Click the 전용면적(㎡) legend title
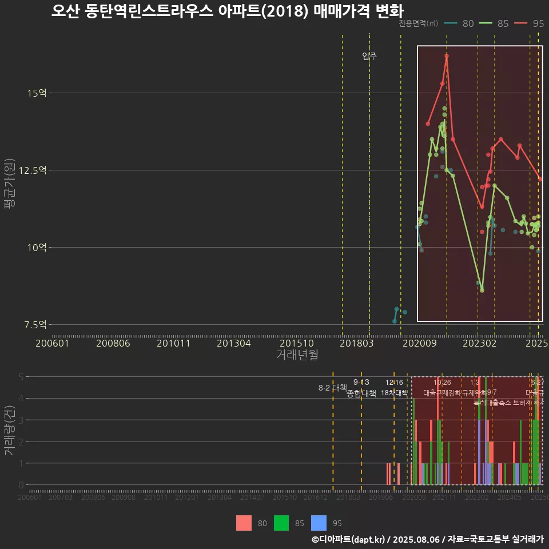The height and width of the screenshot is (549, 549). (419, 23)
